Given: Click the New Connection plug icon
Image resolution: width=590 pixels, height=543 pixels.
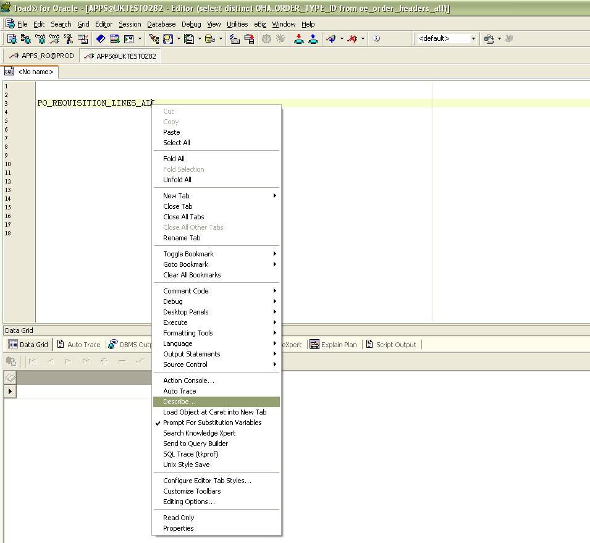Looking at the screenshot, I should (331, 38).
